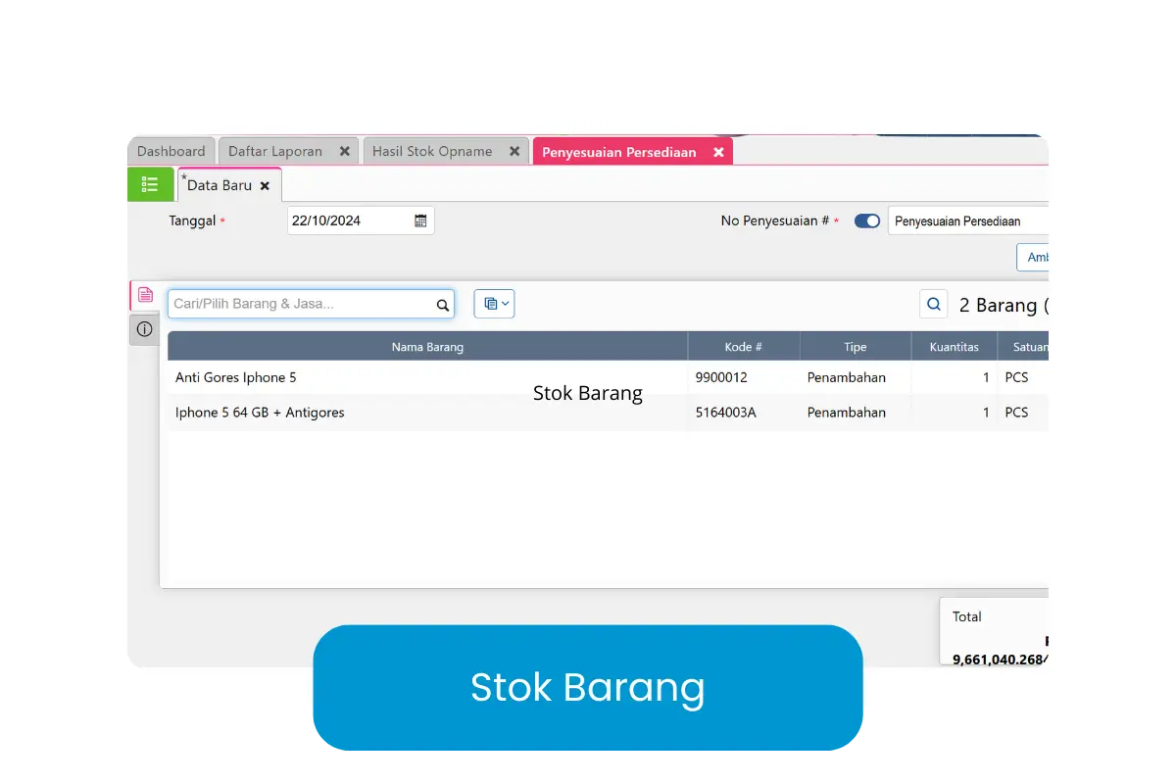Open the info circle side tab
Image resolution: width=1176 pixels, height=784 pixels.
click(x=145, y=329)
